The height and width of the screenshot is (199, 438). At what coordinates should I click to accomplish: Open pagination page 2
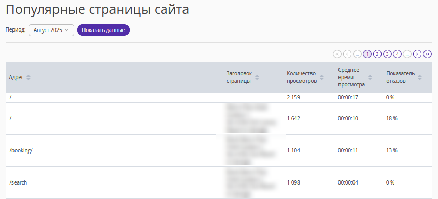(x=377, y=54)
